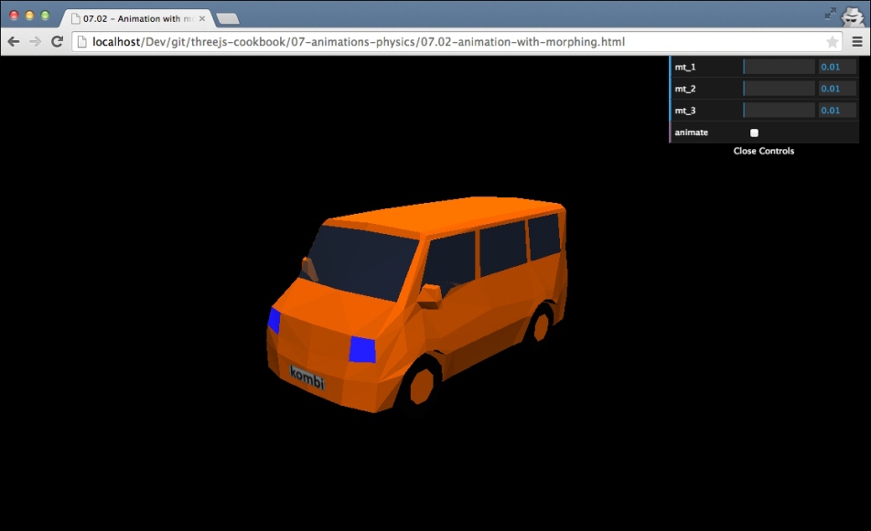Adjust the mt_3 slider
This screenshot has height=531, width=871.
point(779,111)
